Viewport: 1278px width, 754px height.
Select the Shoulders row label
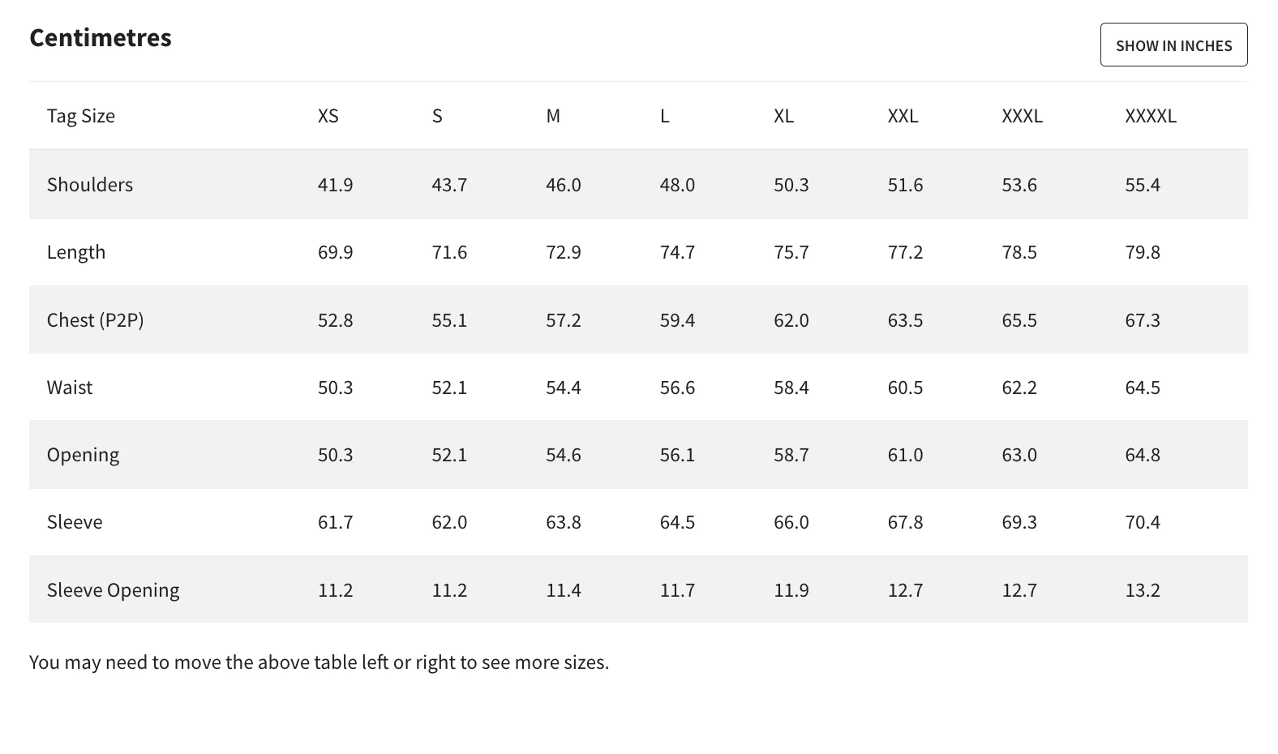(90, 184)
